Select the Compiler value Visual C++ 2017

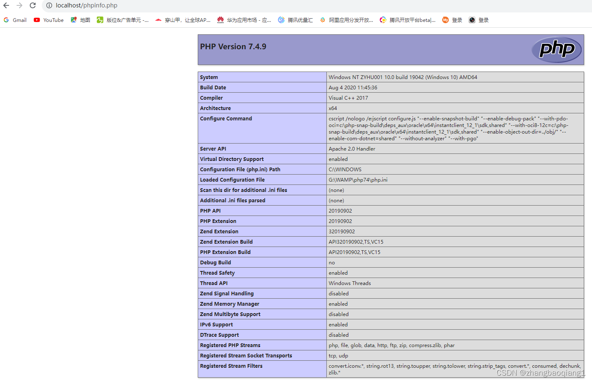(348, 98)
